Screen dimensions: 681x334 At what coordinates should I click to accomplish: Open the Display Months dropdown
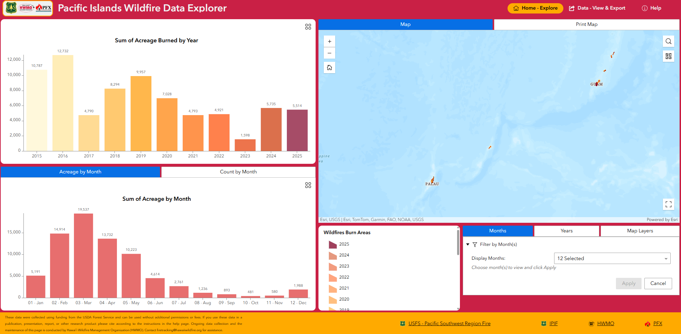coord(612,258)
